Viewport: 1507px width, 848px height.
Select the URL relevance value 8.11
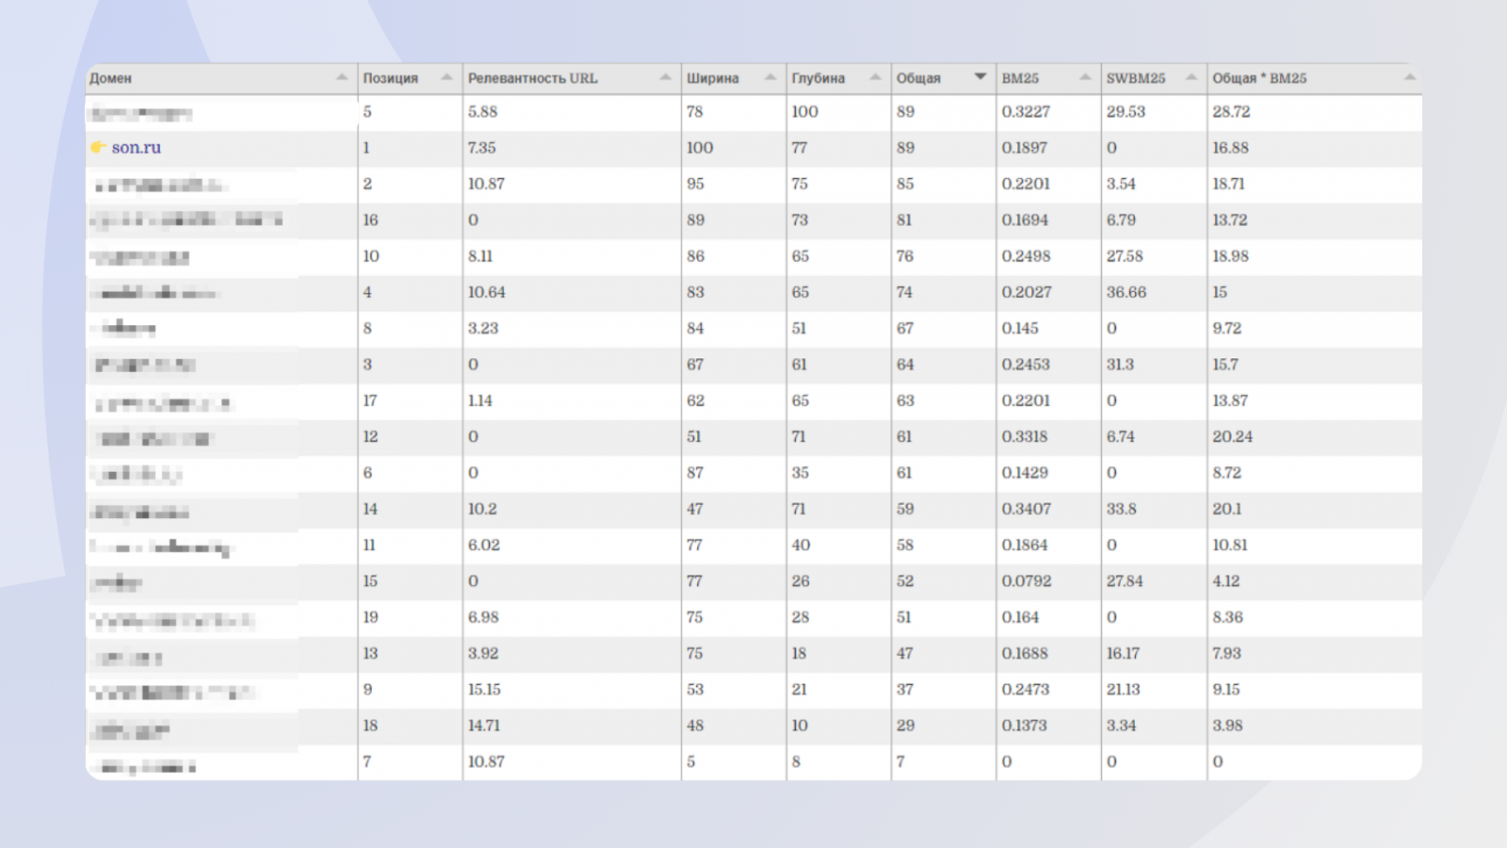point(479,256)
